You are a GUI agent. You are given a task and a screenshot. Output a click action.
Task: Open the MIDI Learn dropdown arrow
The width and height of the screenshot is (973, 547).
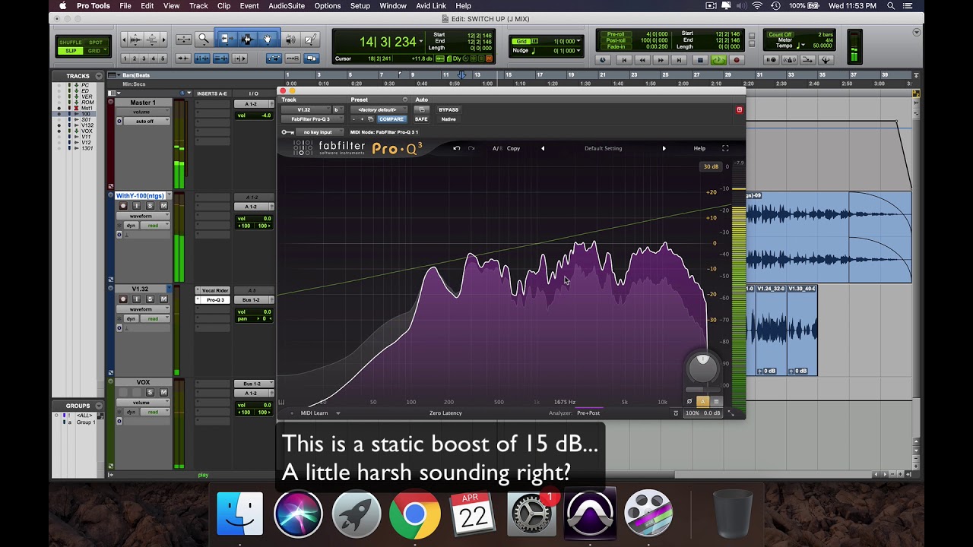(x=338, y=413)
